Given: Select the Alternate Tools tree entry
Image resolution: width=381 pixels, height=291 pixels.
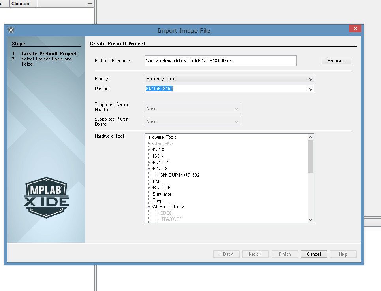Looking at the screenshot, I should point(168,206).
